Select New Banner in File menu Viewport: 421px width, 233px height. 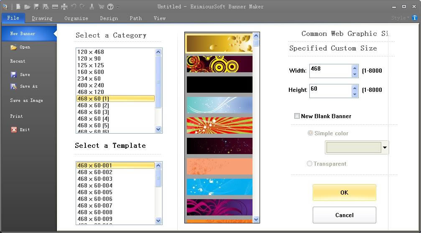click(x=28, y=33)
